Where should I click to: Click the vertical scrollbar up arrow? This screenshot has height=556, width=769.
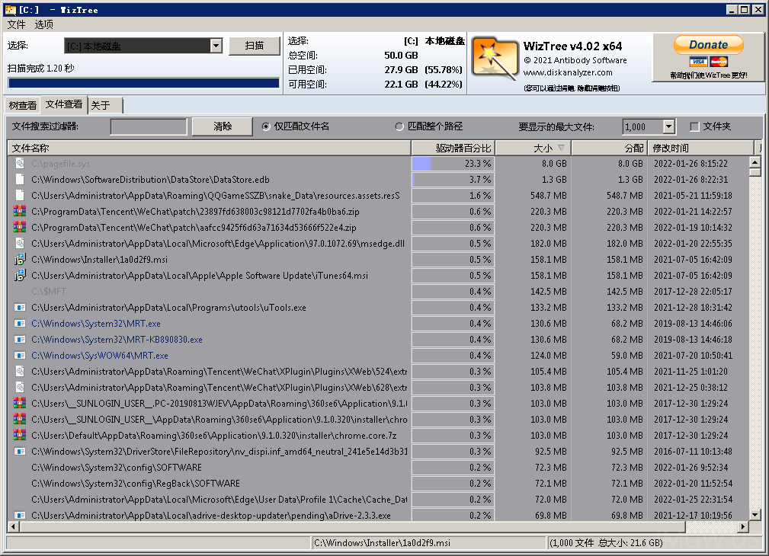click(755, 161)
